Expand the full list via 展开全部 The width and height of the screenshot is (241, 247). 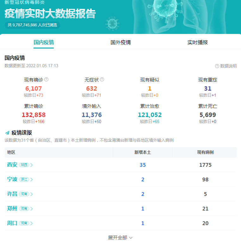[120, 237]
